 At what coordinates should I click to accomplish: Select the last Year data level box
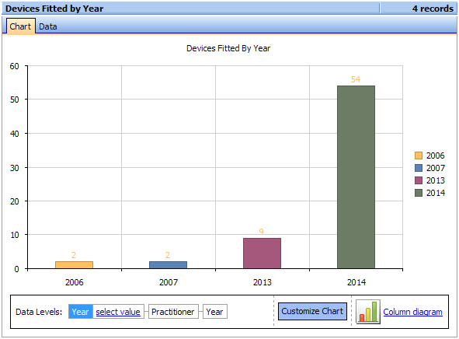214,312
